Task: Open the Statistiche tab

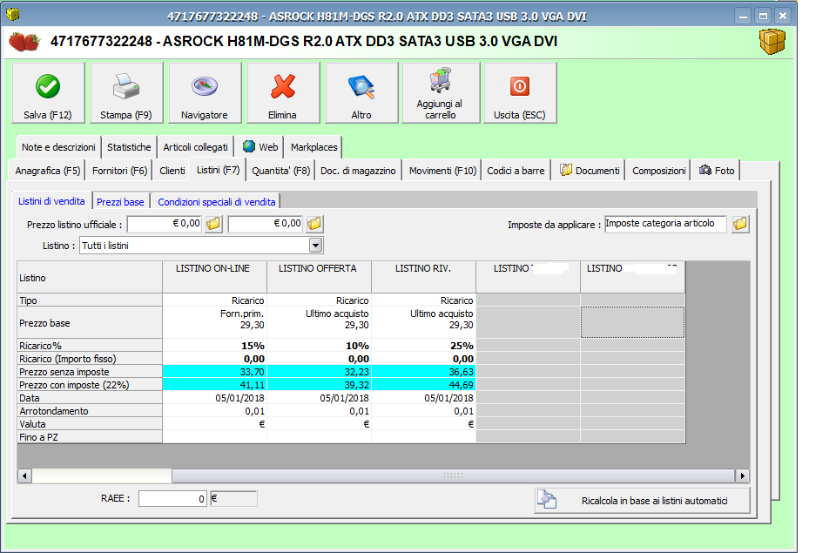Action: (x=129, y=147)
